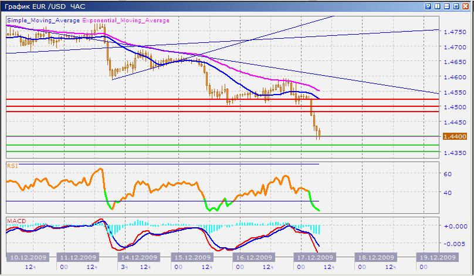
Task: Click the 18.12.2009 date marker
Action: [374, 257]
